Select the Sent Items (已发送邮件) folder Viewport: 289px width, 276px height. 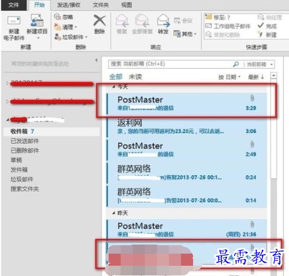(25, 141)
